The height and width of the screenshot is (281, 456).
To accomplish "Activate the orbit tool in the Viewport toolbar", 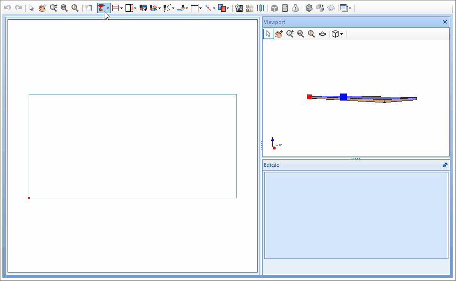I will pos(322,33).
